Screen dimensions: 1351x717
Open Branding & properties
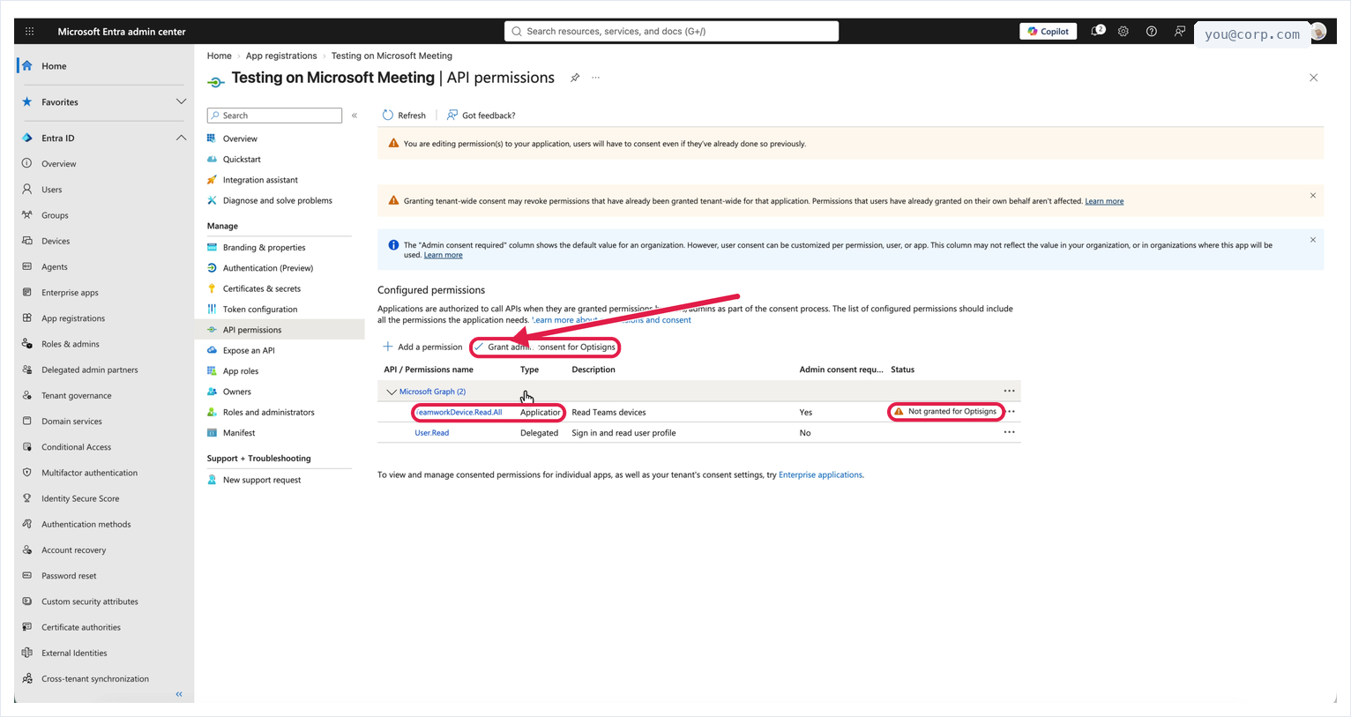coord(264,248)
